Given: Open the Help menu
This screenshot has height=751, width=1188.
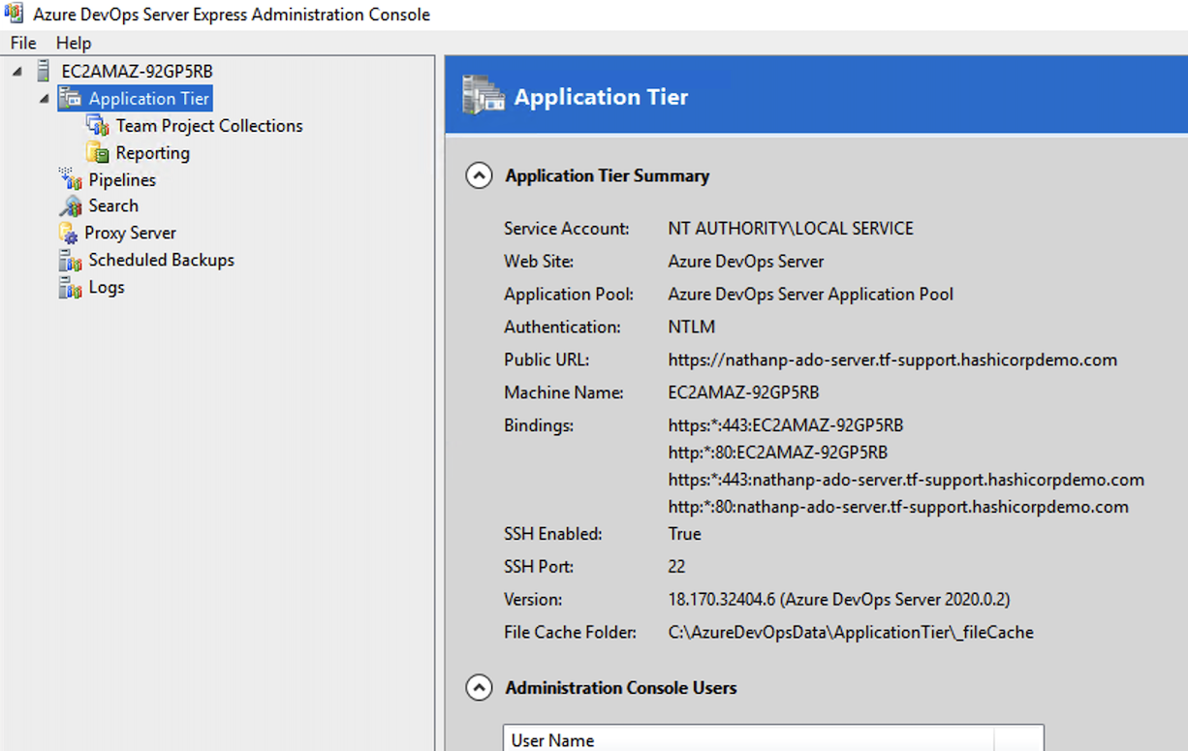Looking at the screenshot, I should point(74,43).
